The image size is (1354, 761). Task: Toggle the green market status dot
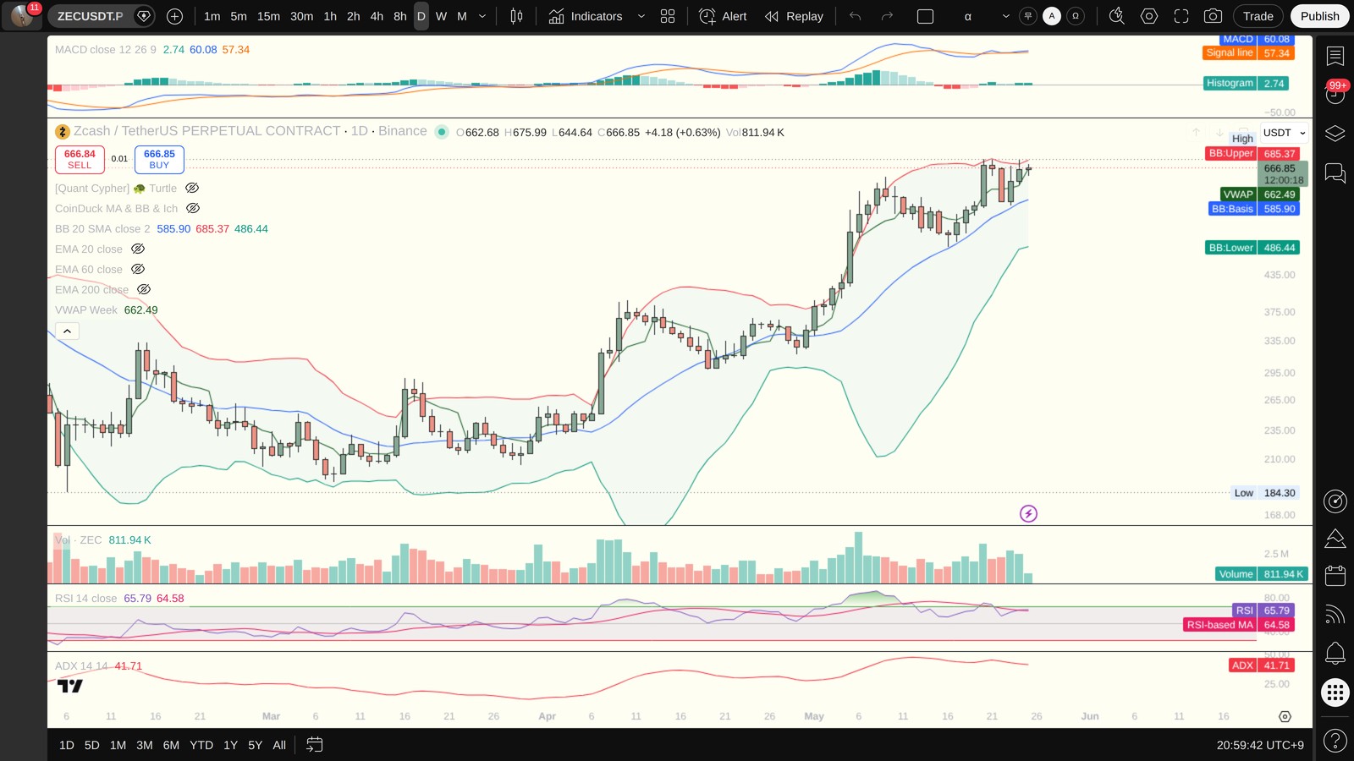click(x=441, y=131)
